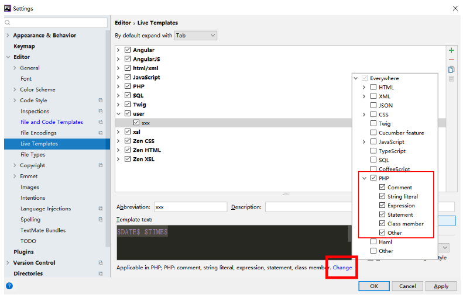Screen dimensions: 463x298
Task: Uncheck the PHP Comment context checkbox
Action: pos(382,187)
